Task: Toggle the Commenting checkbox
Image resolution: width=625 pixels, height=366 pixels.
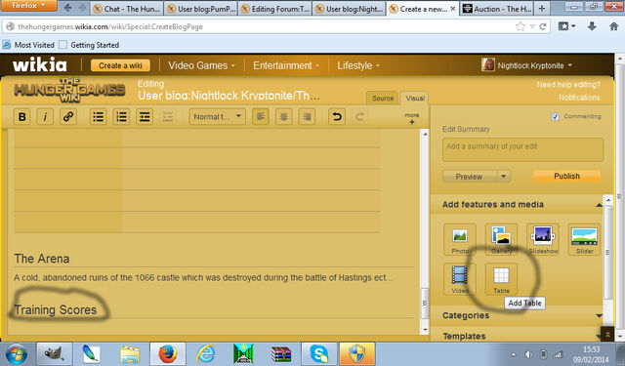Action: tap(555, 117)
